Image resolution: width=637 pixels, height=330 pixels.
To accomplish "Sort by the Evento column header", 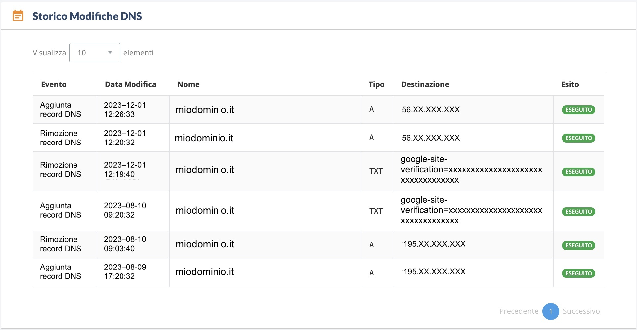I will point(54,84).
